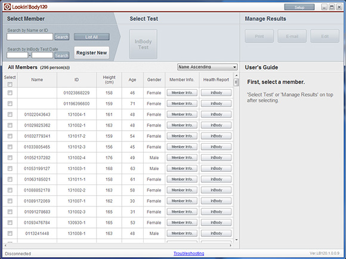Open Member Info. for ID 131004-1

click(182, 115)
